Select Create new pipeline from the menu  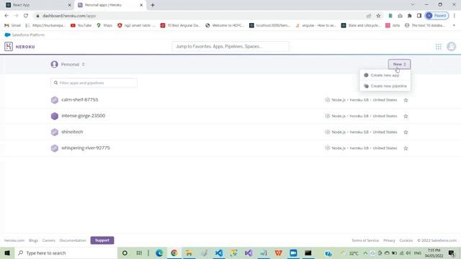coord(385,86)
